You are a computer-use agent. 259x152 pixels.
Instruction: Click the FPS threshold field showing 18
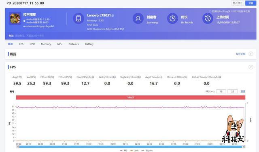(x=221, y=91)
